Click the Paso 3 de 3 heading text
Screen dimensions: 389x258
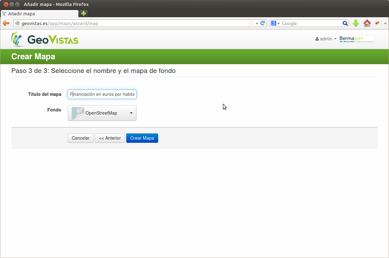93,71
